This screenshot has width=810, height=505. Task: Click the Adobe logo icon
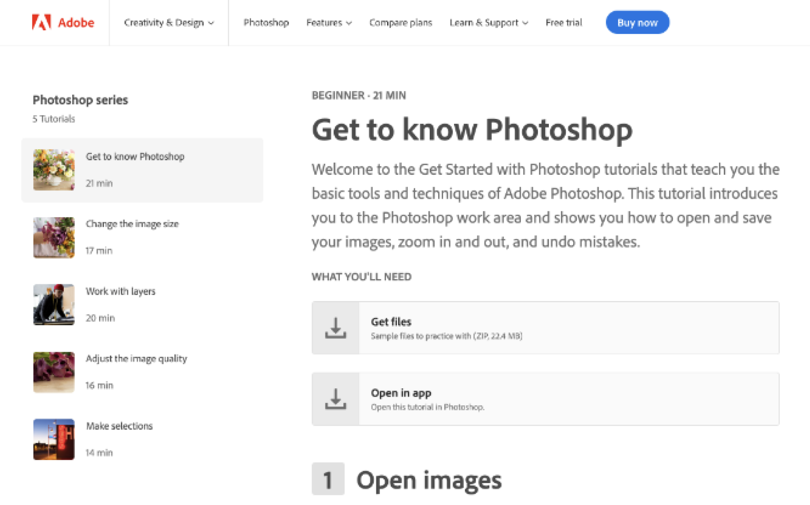pos(41,22)
